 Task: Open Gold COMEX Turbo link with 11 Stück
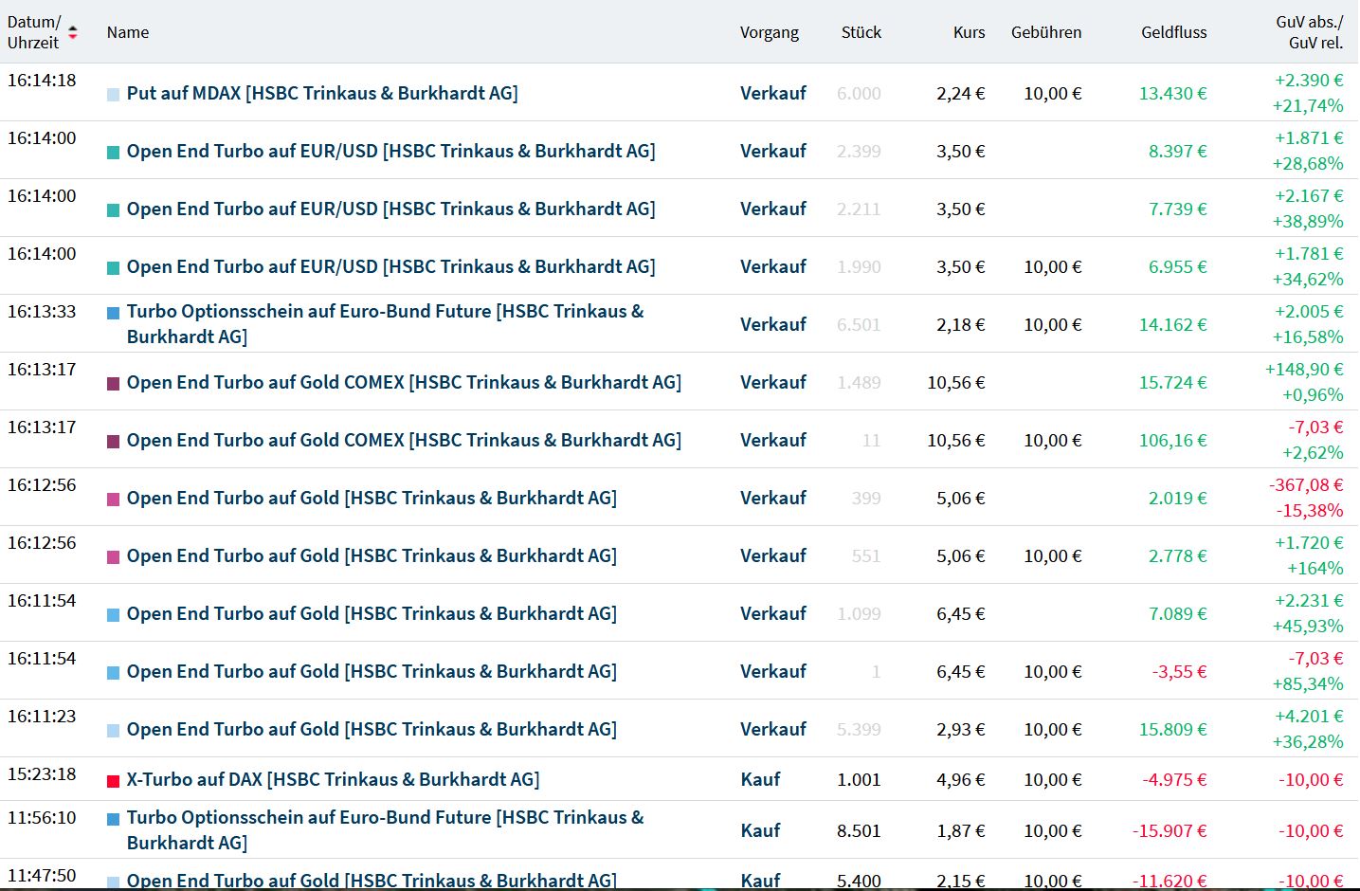point(404,440)
